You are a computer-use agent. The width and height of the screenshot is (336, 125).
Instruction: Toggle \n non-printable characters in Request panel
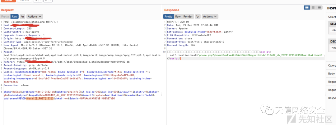tap(22, 16)
